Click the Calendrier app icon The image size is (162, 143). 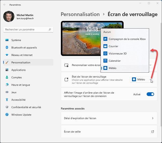(105, 61)
